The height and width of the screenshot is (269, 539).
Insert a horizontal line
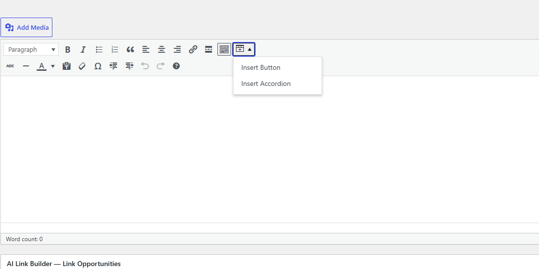[x=26, y=66]
